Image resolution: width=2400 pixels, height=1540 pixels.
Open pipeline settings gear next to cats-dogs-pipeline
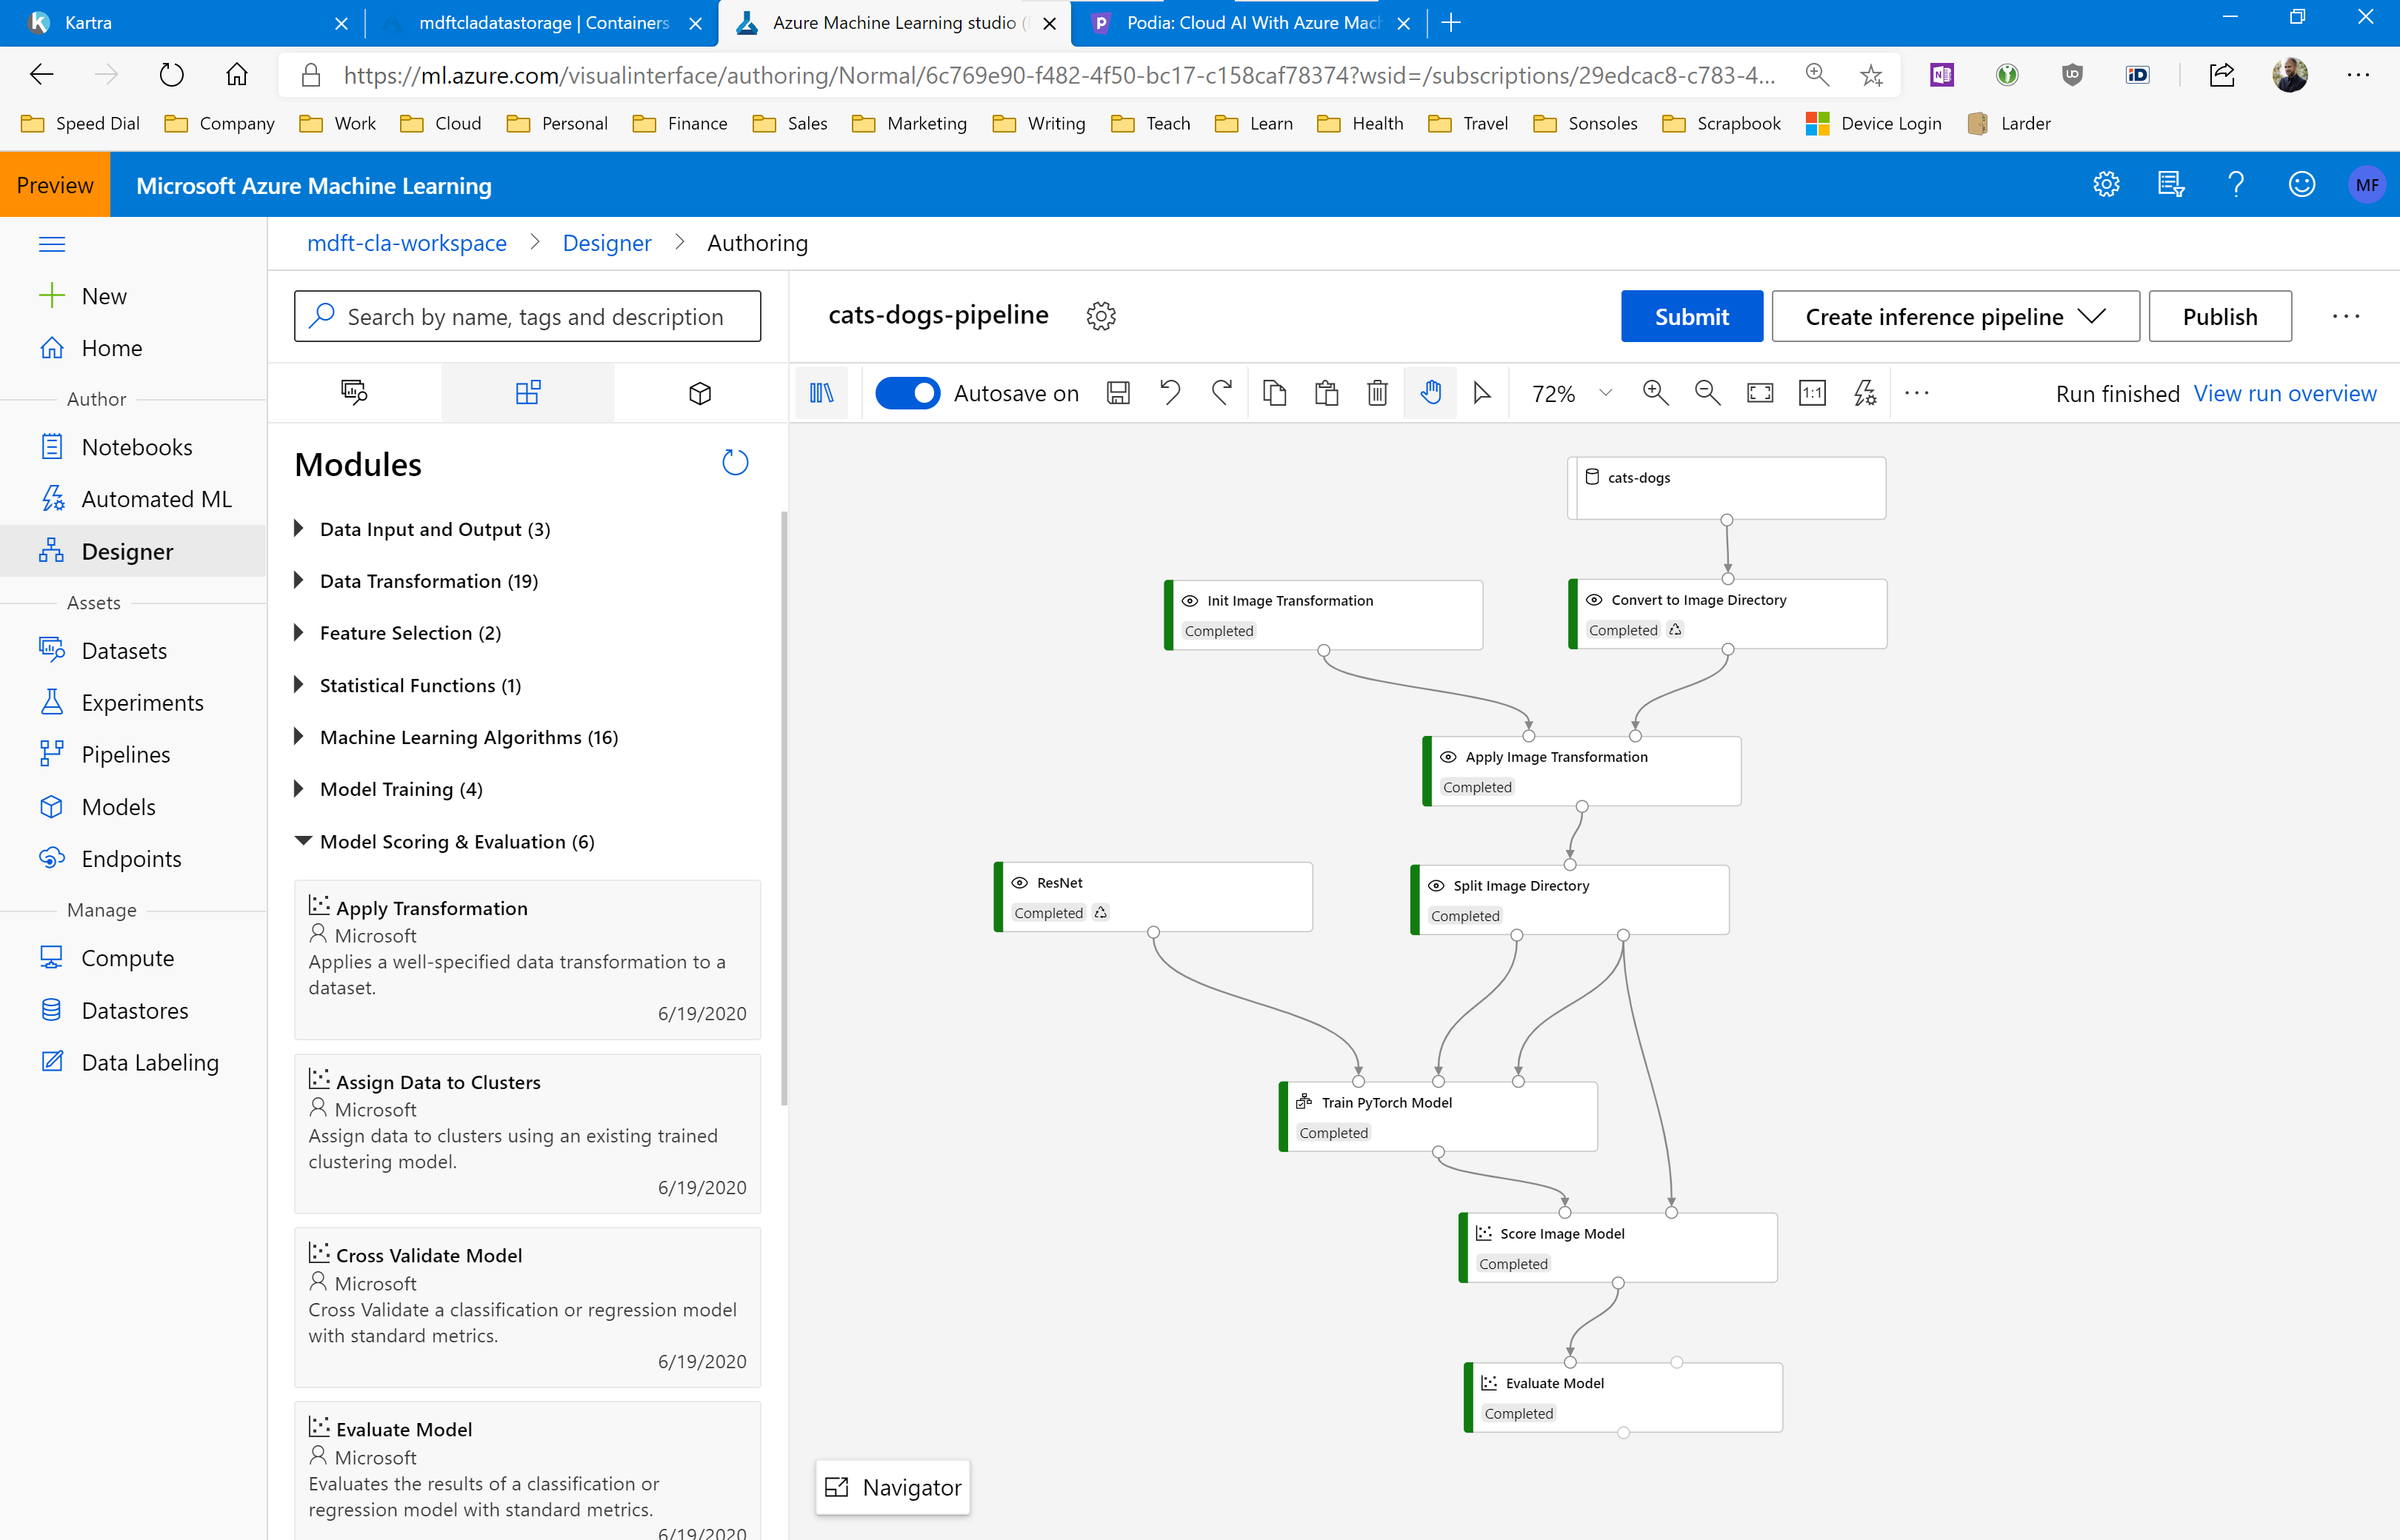pyautogui.click(x=1101, y=316)
